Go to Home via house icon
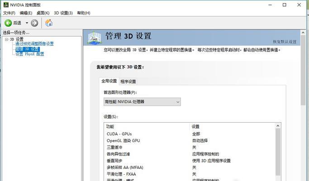Viewport: 309px width, 181px height. [x=49, y=23]
